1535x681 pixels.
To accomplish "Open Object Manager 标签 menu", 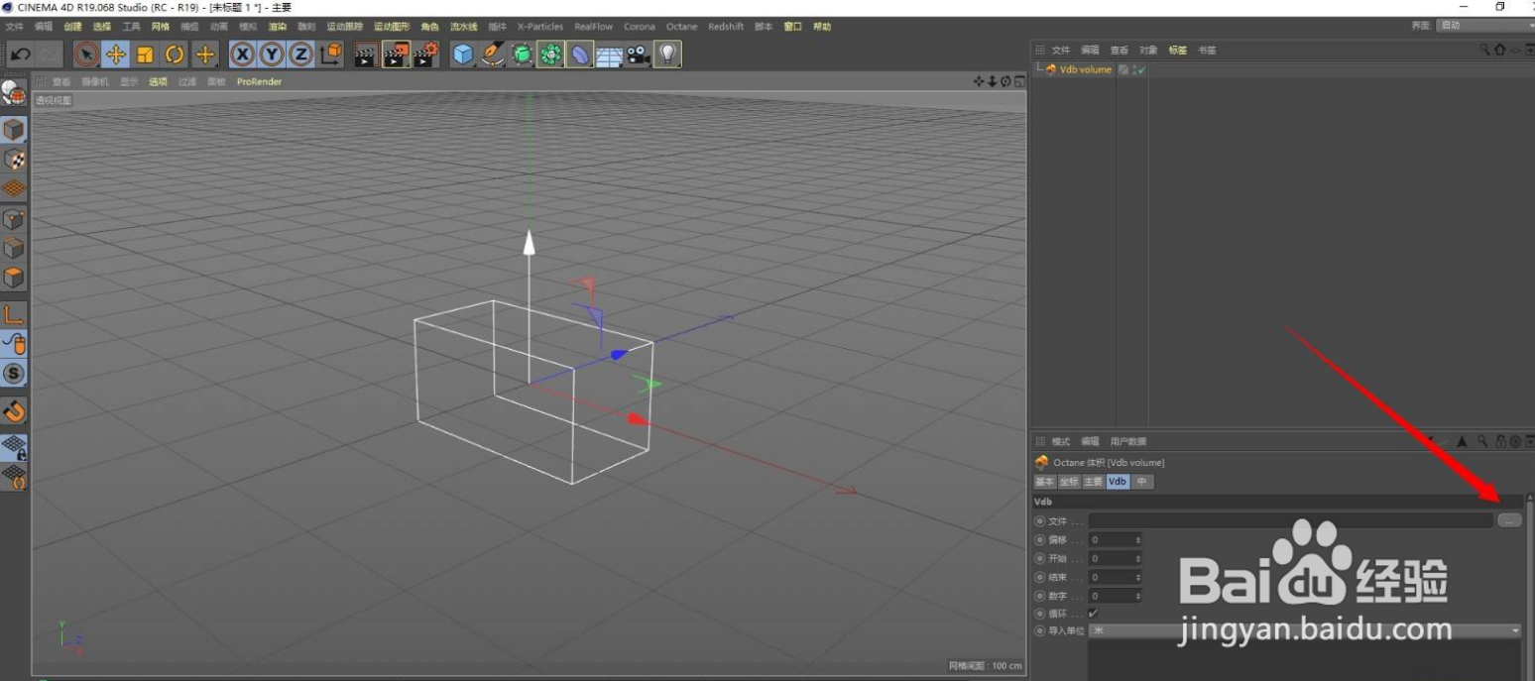I will click(x=1177, y=50).
